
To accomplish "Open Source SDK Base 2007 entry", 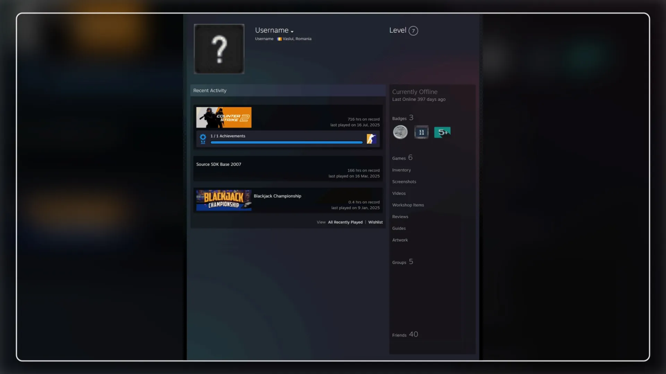I will click(219, 164).
